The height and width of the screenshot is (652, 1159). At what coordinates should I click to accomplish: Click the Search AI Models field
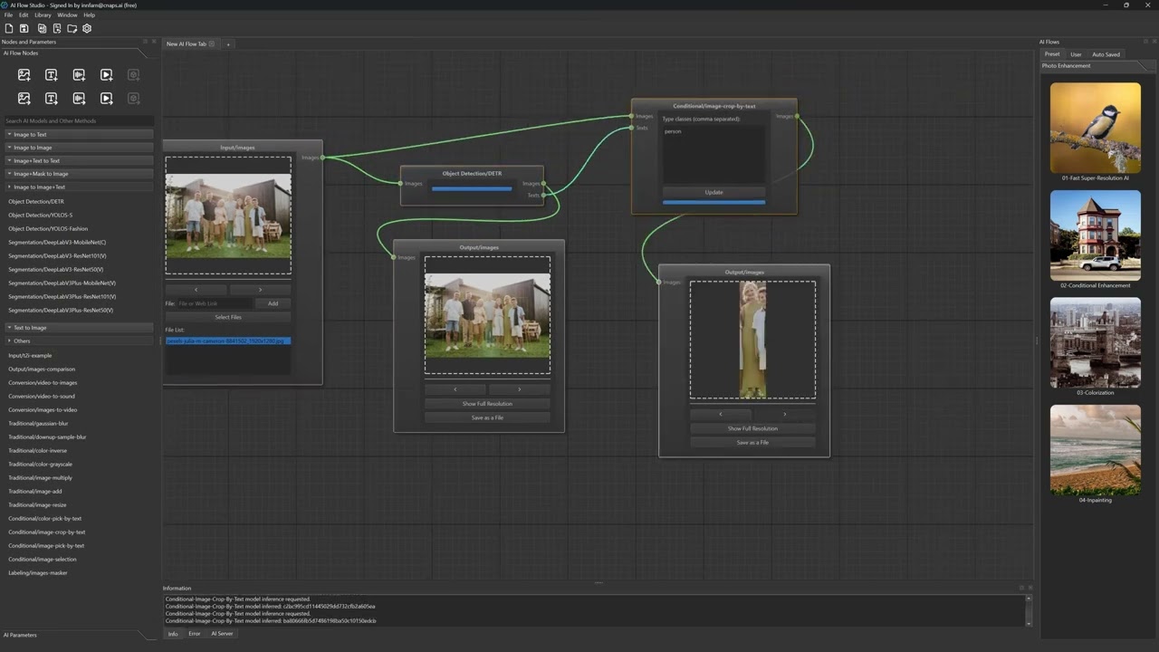click(79, 120)
